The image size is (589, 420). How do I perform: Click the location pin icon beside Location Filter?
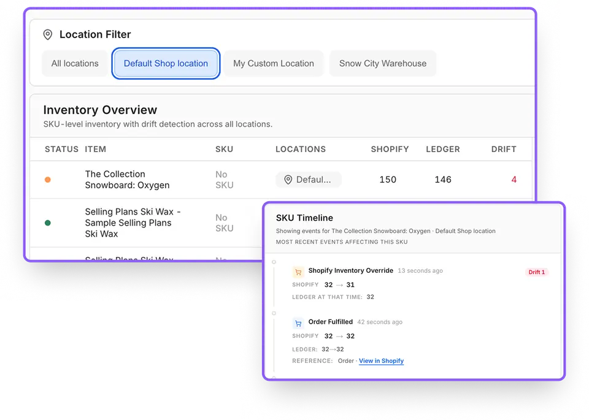click(48, 34)
